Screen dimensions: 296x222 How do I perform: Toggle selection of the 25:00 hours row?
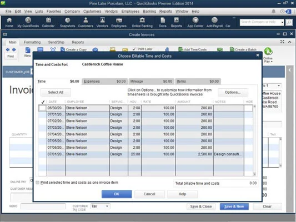pos(42,154)
